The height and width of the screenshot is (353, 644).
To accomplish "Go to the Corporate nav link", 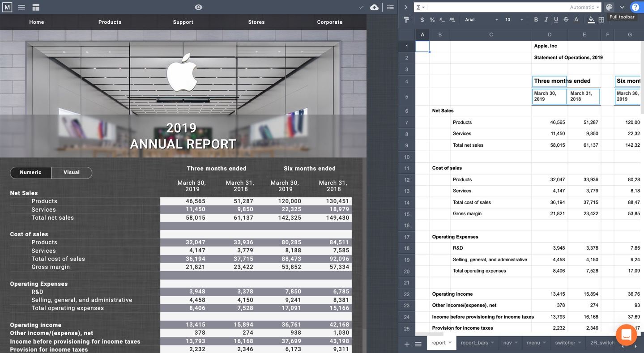I will pyautogui.click(x=330, y=22).
